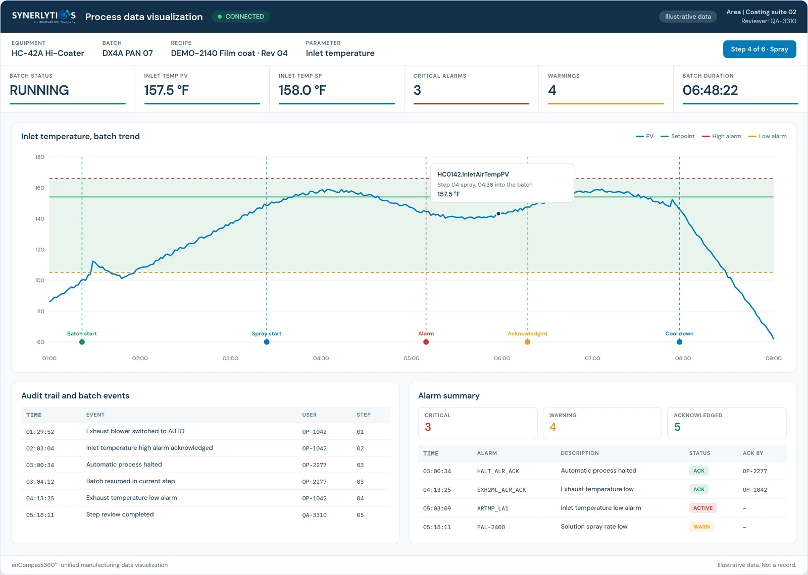Toggle the PV series in the chart legend
Screen dimensions: 808x575
tap(644, 136)
